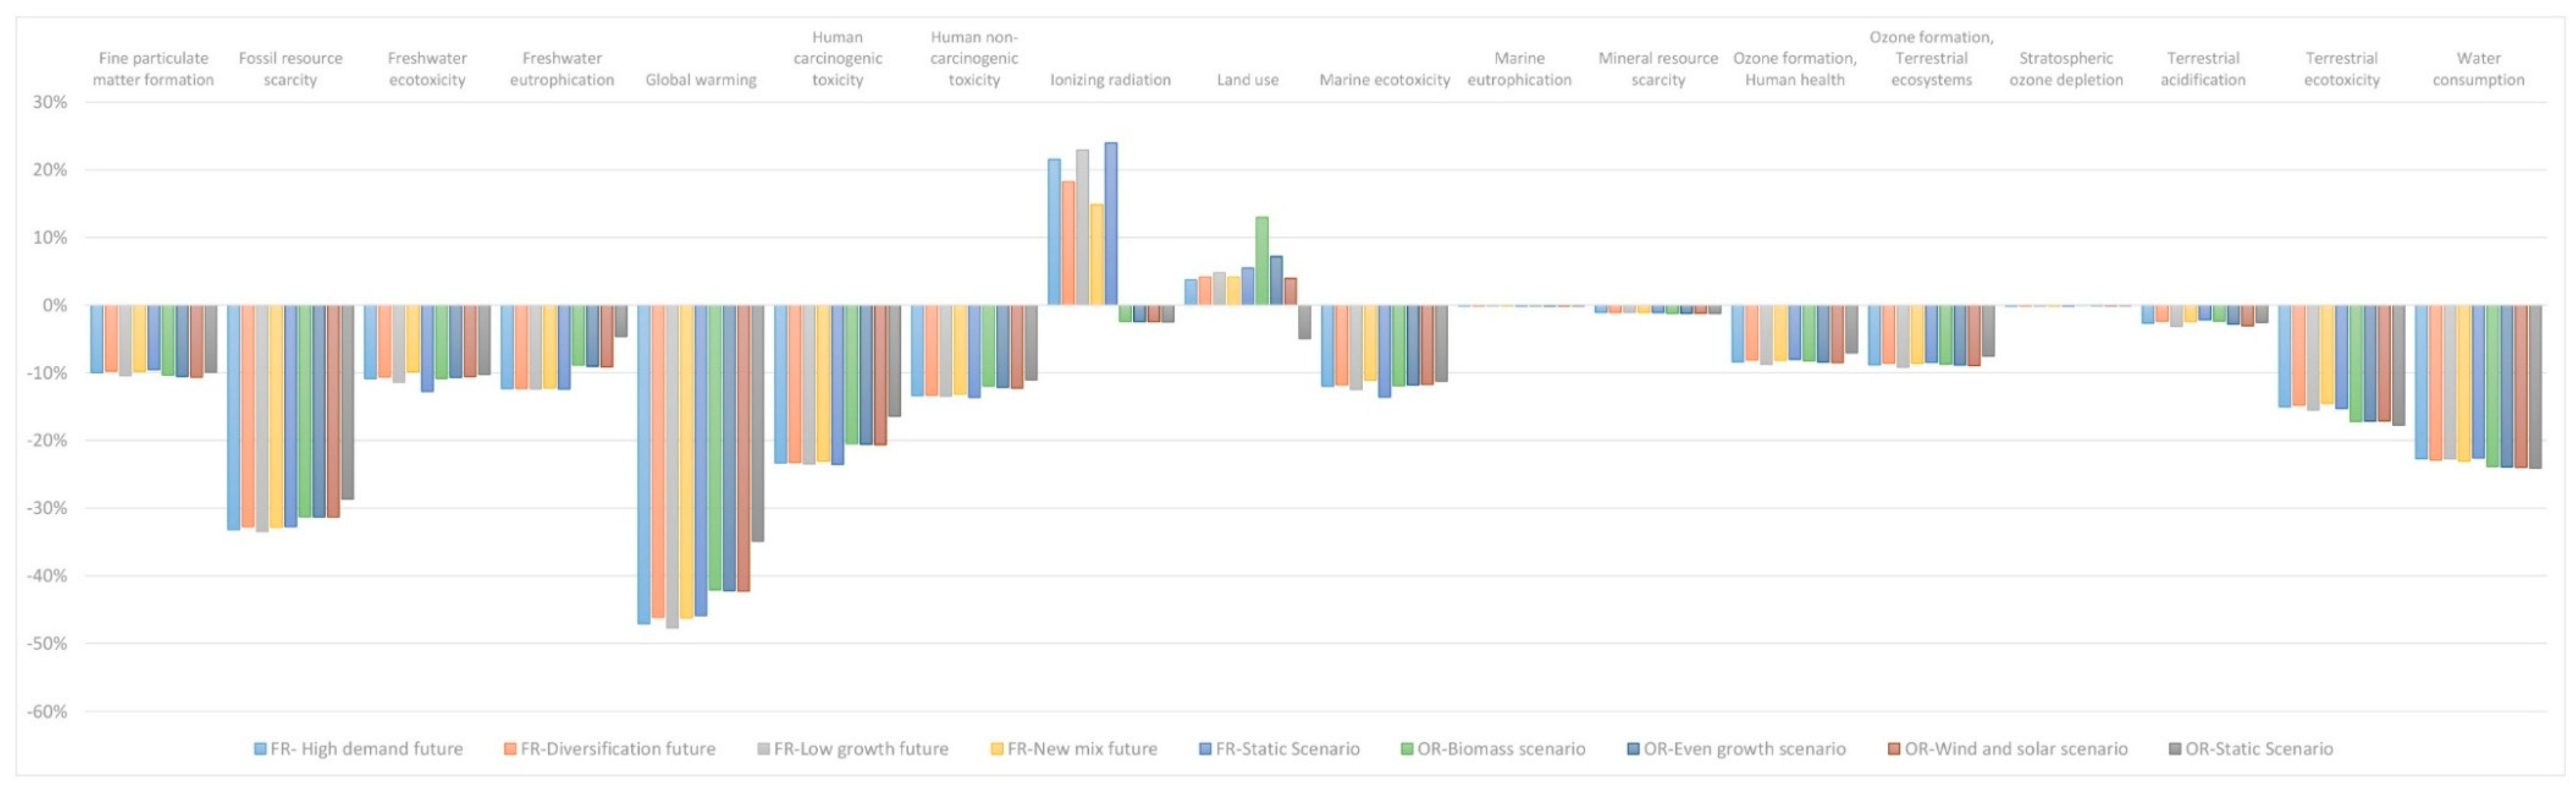Click the OR-Static Scenario legend swatch
2576x791 pixels.
pyautogui.click(x=2175, y=749)
